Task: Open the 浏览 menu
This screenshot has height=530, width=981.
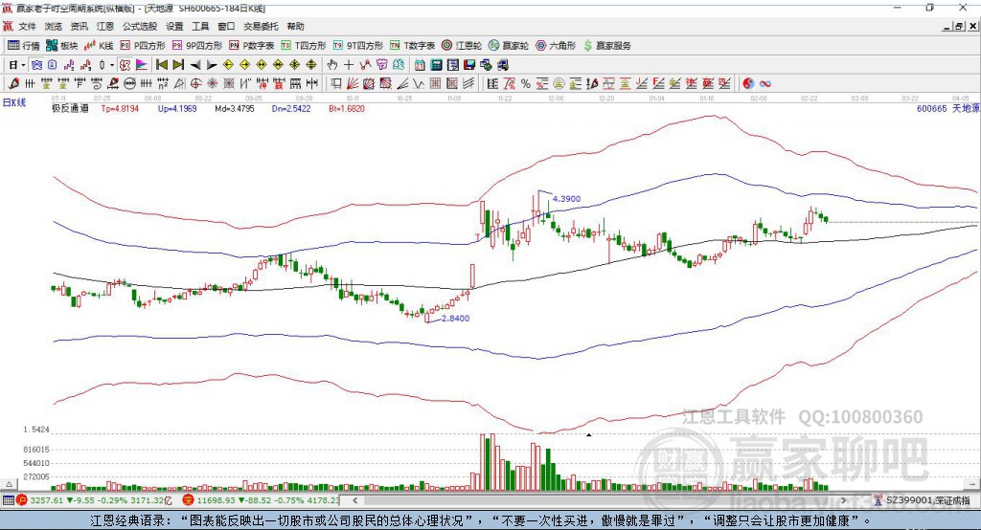Action: click(54, 26)
